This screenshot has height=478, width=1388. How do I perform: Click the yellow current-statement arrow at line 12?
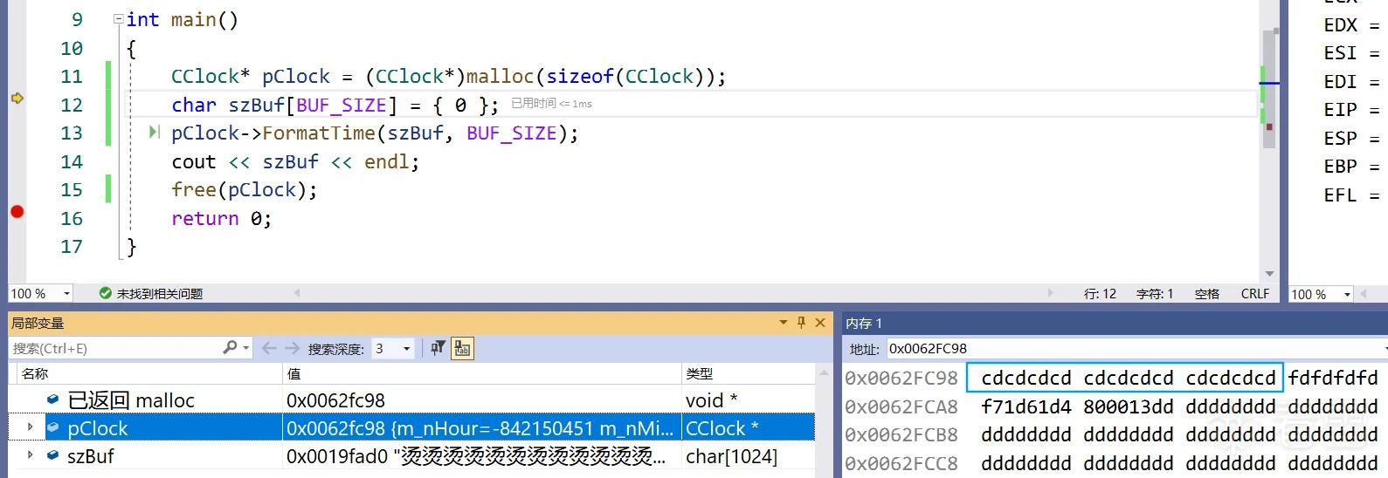[17, 99]
